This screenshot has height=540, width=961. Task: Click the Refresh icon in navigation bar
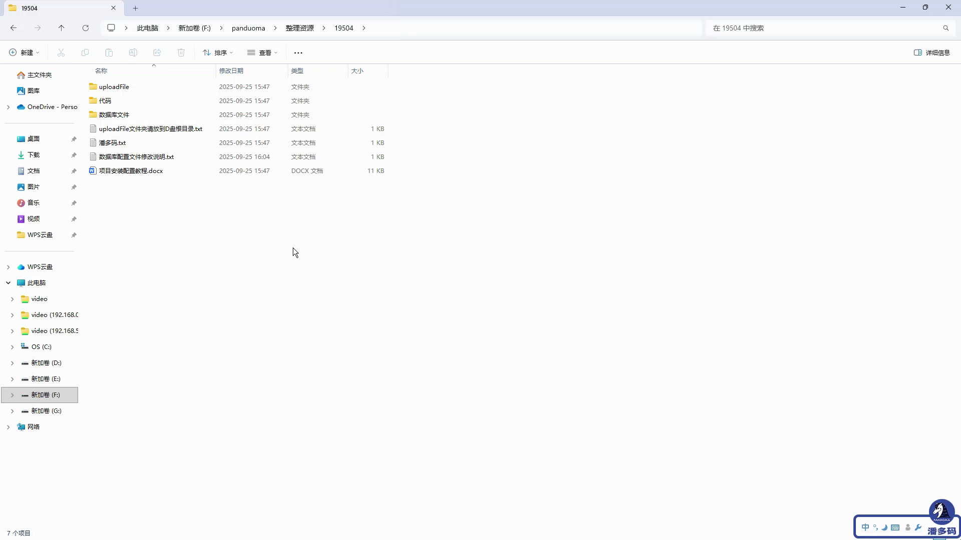click(86, 28)
